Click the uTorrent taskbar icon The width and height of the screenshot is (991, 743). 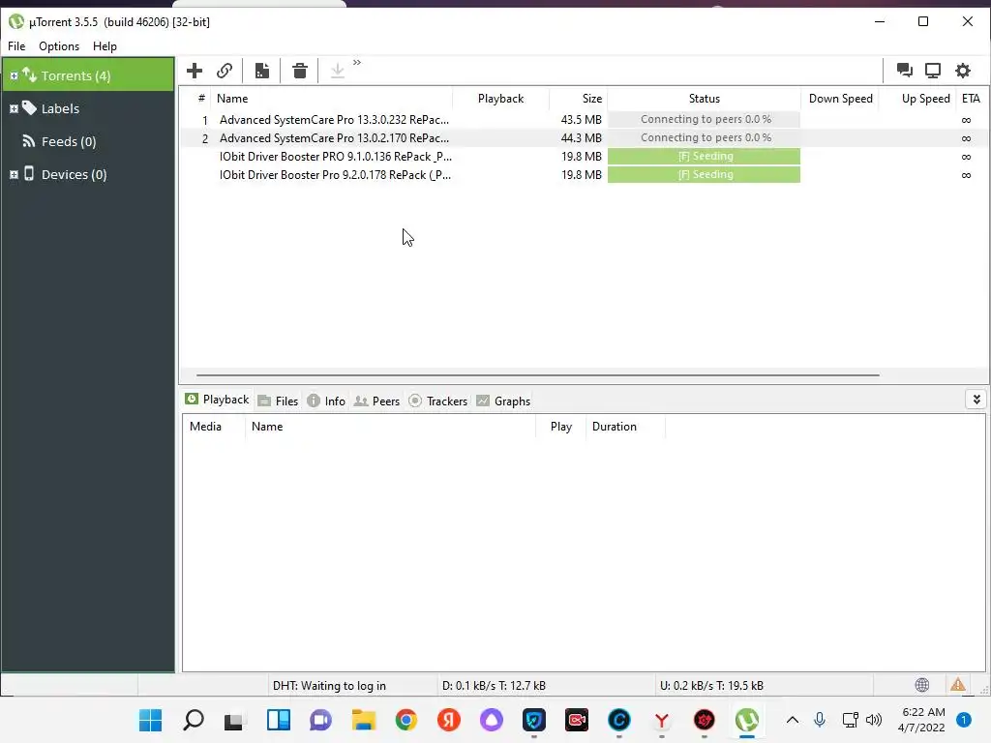click(747, 720)
